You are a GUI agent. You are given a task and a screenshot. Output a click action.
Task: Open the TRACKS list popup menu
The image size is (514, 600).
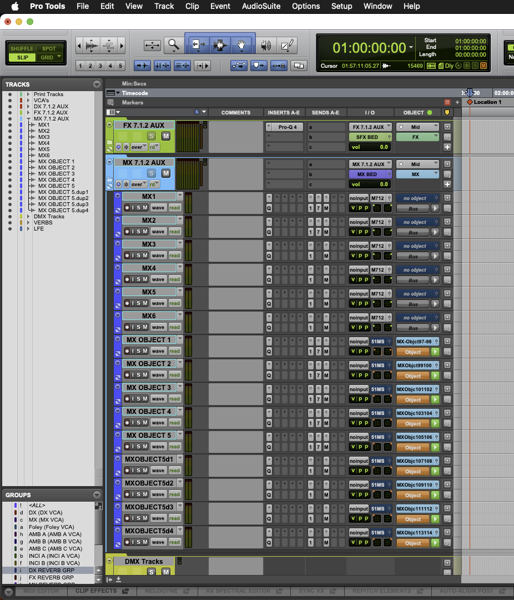(97, 84)
